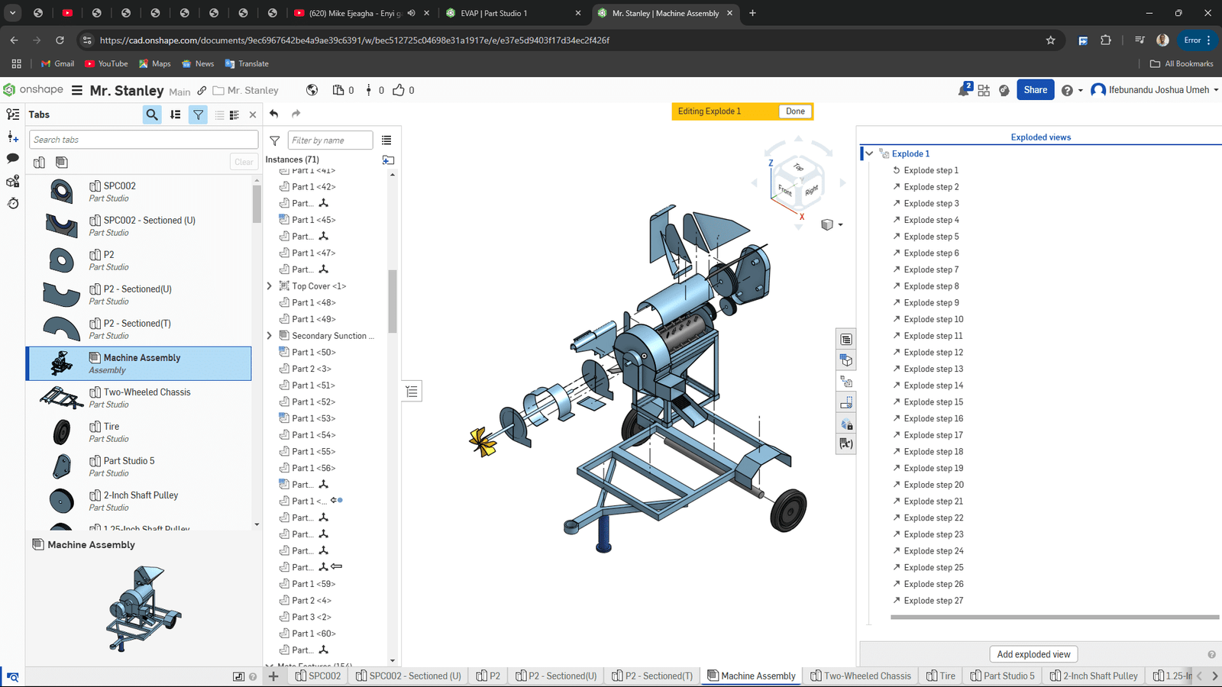The height and width of the screenshot is (687, 1222).
Task: Open the exploded views panel icon
Action: coord(845,381)
